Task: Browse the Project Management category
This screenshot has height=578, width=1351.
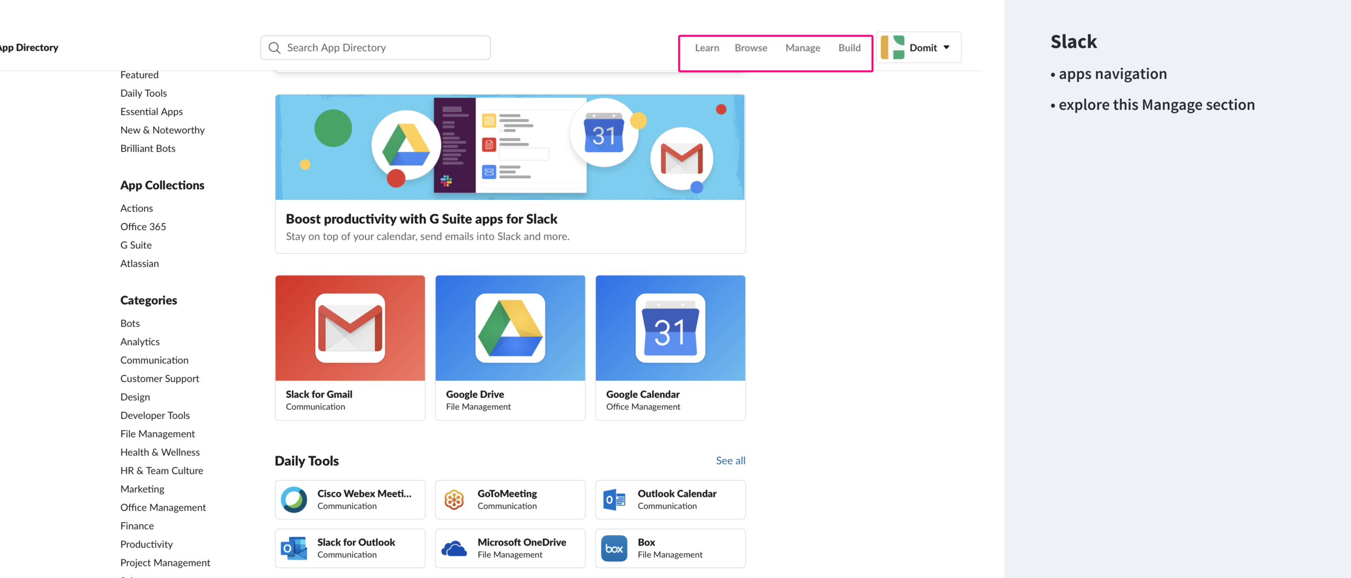Action: (165, 562)
